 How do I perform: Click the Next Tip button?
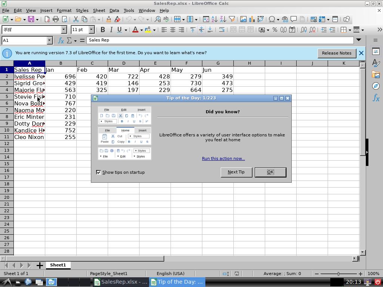tap(236, 172)
